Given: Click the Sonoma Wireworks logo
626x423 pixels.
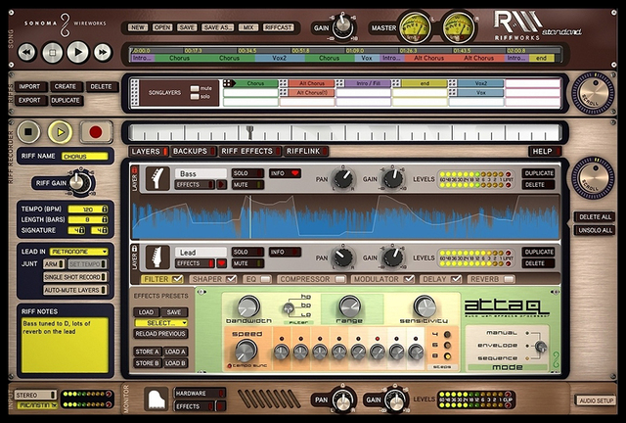Looking at the screenshot, I should pyautogui.click(x=66, y=23).
